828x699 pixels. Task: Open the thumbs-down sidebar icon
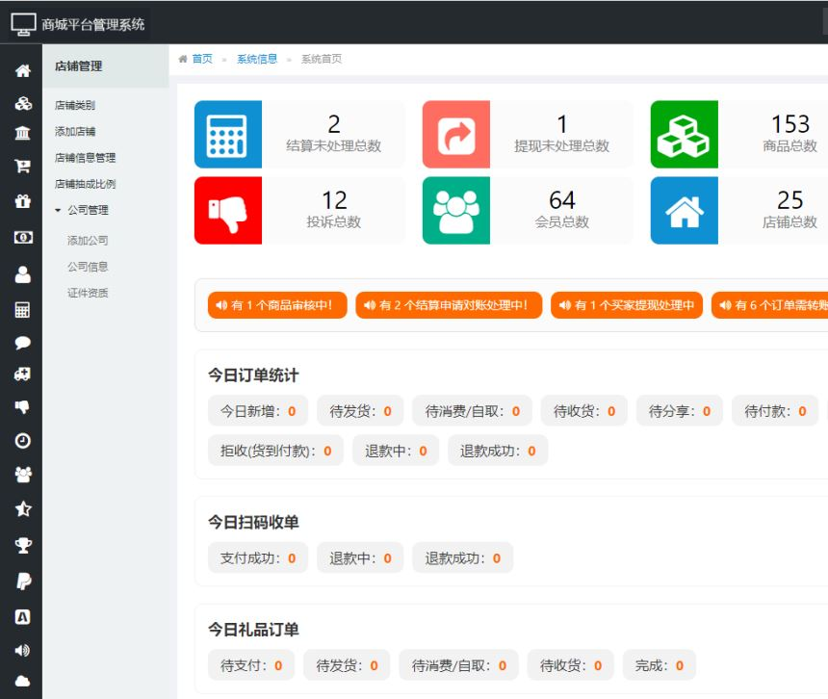click(22, 406)
